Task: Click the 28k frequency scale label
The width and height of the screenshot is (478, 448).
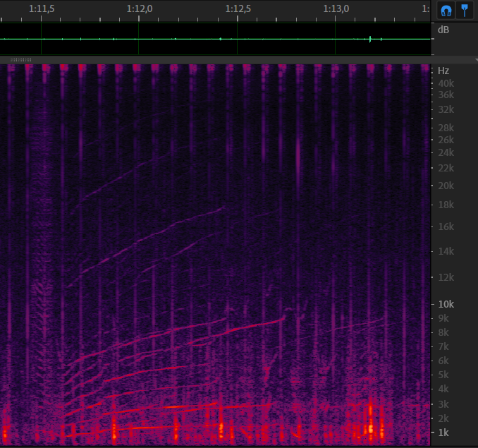Action: pyautogui.click(x=446, y=128)
